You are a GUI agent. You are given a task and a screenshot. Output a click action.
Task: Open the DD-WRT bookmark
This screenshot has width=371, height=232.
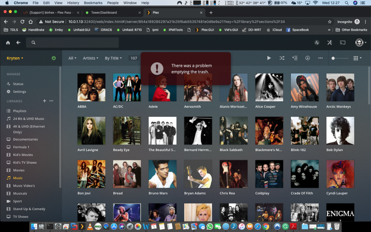pyautogui.click(x=252, y=30)
